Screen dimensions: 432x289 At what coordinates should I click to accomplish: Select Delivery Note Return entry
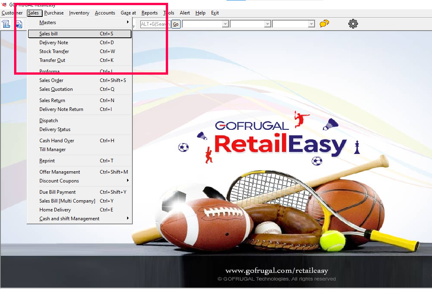(80, 109)
